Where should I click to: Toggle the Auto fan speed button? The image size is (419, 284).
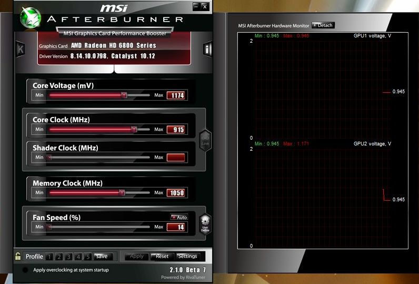pos(179,217)
